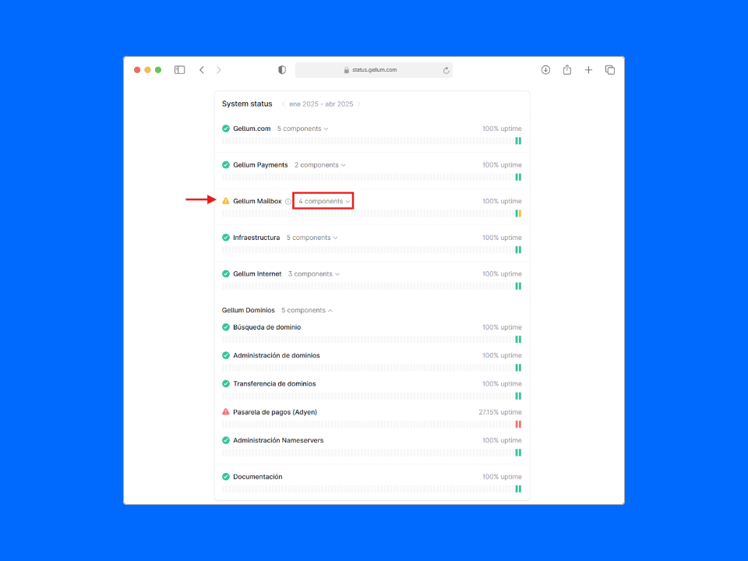Click the Búsqueda de dominio status icon
The image size is (748, 561).
click(226, 326)
